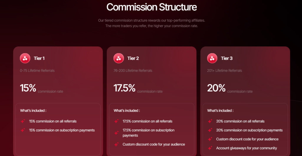Click sparkle icon beside 15% commission on all referrals
This screenshot has height=156, width=302.
(x=23, y=121)
